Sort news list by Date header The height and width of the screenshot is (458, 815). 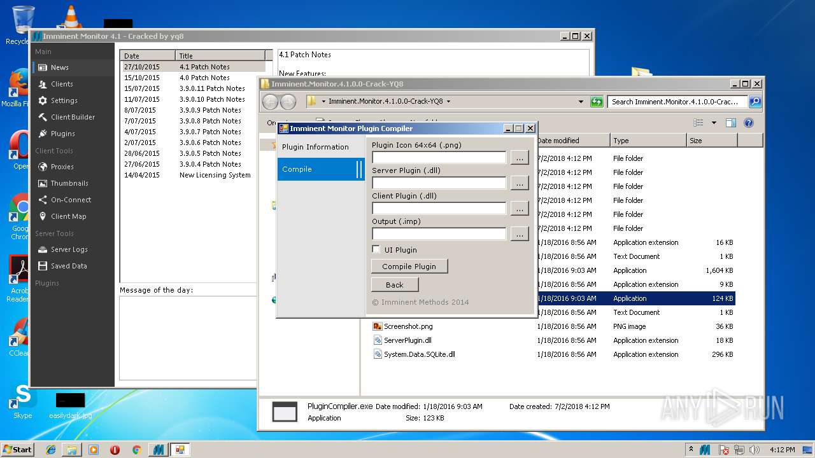pos(148,56)
